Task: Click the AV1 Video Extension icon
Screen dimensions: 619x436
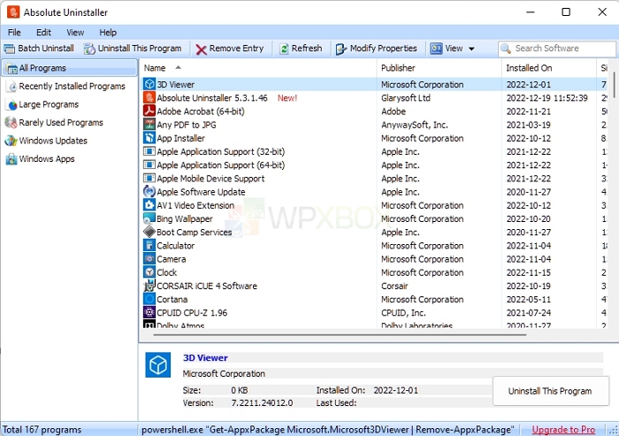Action: (x=149, y=205)
